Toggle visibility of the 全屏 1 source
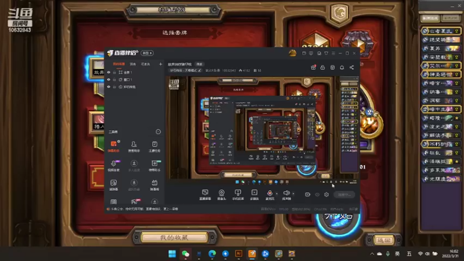464x261 pixels. (x=108, y=72)
